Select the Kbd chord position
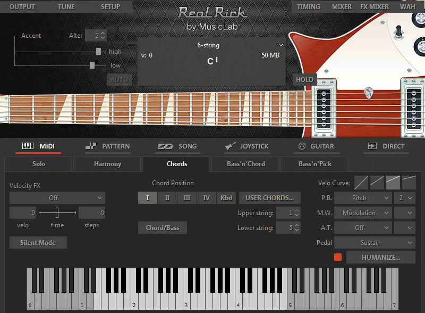Image resolution: width=425 pixels, height=313 pixels. (226, 198)
